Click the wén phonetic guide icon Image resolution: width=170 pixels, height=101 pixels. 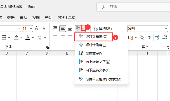click(40, 37)
